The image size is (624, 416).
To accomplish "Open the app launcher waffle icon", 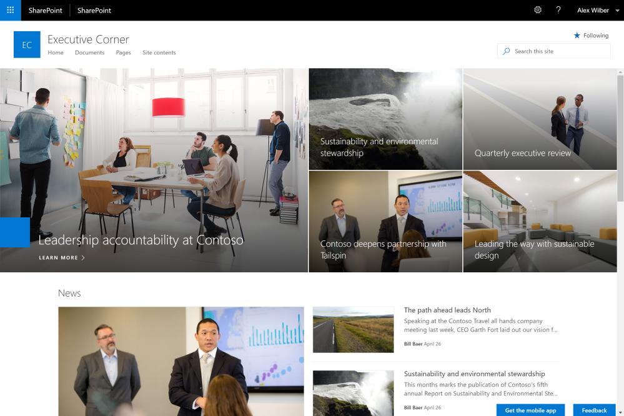I will coord(11,10).
